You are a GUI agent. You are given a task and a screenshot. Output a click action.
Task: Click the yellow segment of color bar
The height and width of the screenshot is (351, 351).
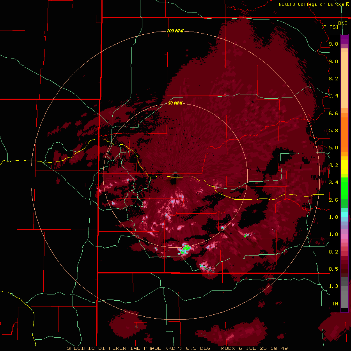tap(344, 167)
